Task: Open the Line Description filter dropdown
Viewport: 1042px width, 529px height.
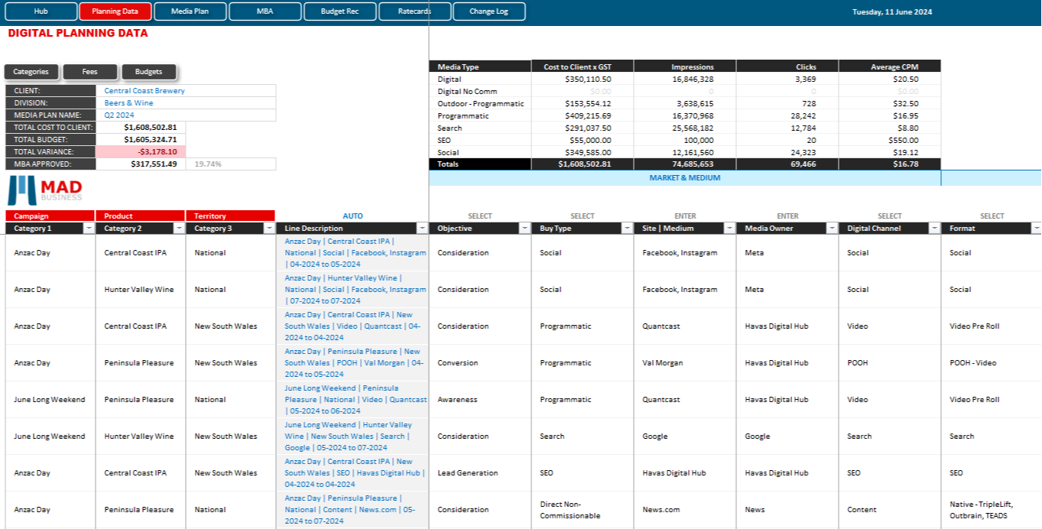Action: click(x=422, y=229)
